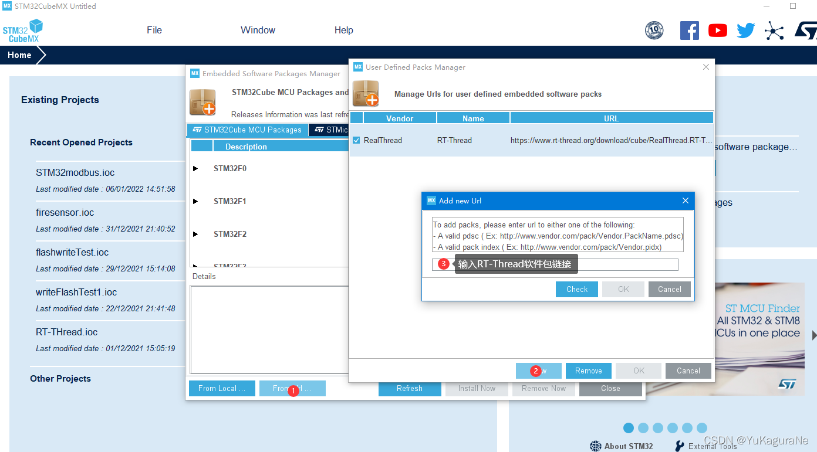Click Cancel in User Defined Packs Manager
The height and width of the screenshot is (452, 817).
(688, 371)
